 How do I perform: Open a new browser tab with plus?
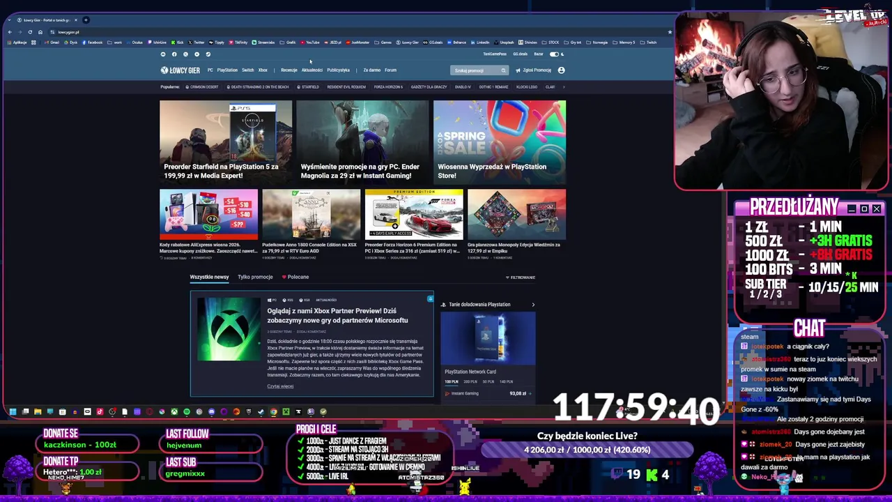[86, 20]
